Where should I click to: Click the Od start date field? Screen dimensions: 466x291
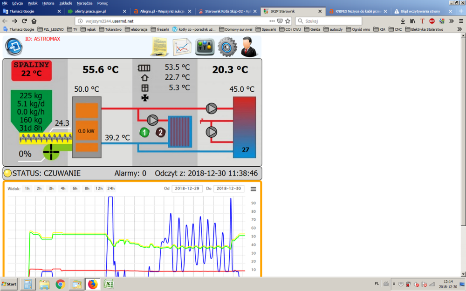click(186, 189)
